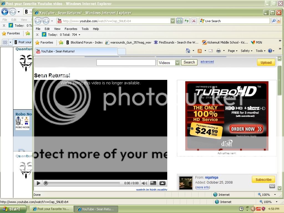The height and width of the screenshot is (213, 284).
Task: Click the (more info) link
Action: (x=202, y=187)
